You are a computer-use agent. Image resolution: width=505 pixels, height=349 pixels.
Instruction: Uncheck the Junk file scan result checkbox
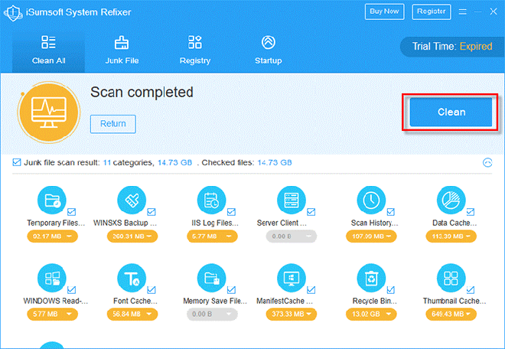16,162
